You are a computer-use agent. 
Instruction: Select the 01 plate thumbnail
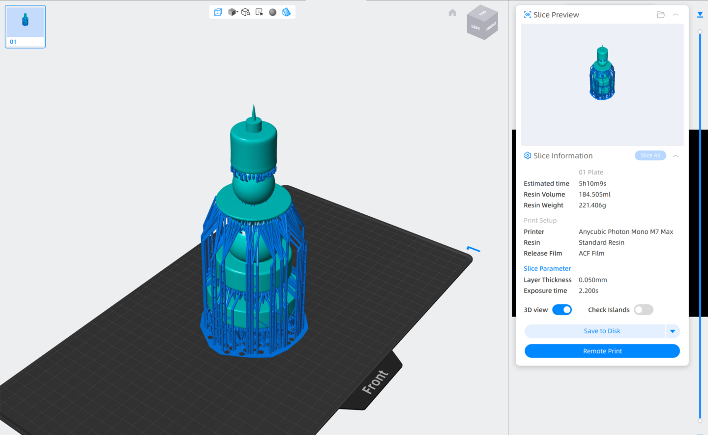tap(25, 27)
